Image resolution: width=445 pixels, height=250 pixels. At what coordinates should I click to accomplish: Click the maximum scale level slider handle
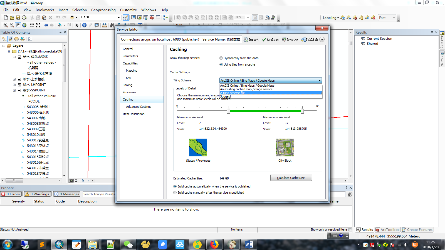(302, 111)
